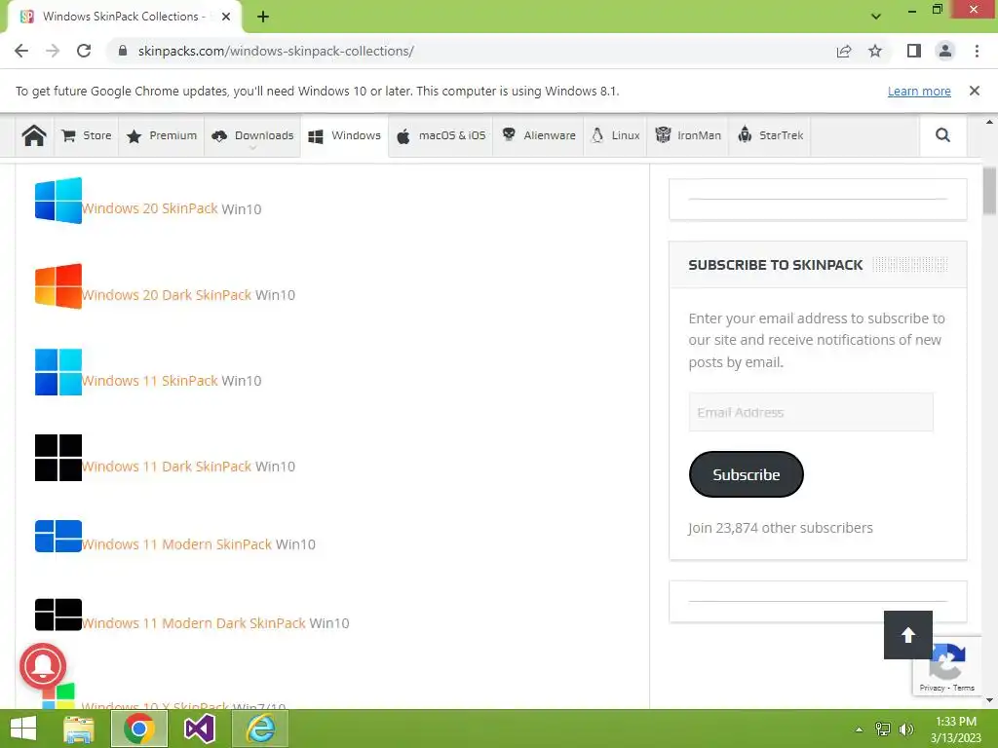This screenshot has width=998, height=748.
Task: View site information via lock icon
Action: point(123,51)
